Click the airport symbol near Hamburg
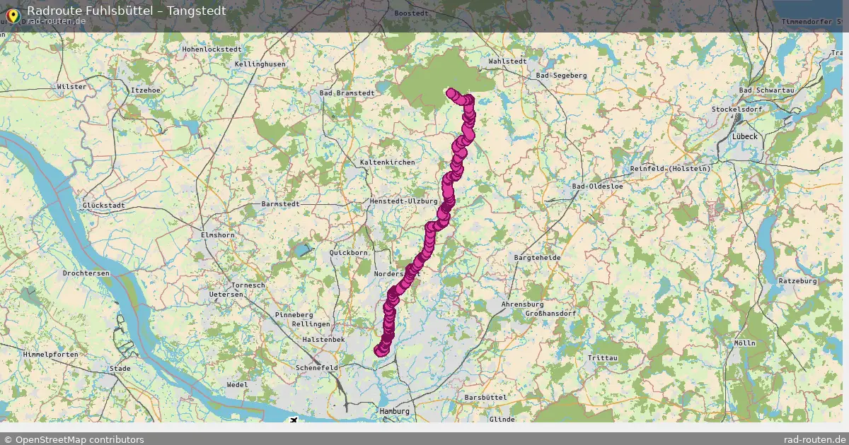Viewport: 849px width, 445px height. click(x=294, y=421)
